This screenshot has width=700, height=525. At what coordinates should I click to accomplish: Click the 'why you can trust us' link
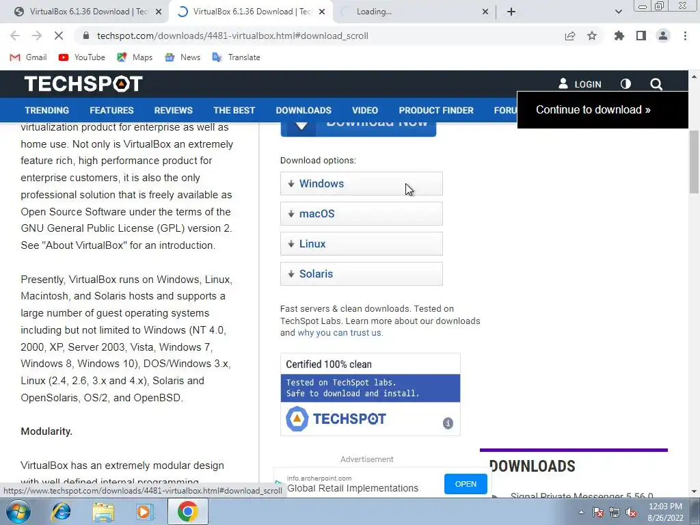(x=340, y=333)
